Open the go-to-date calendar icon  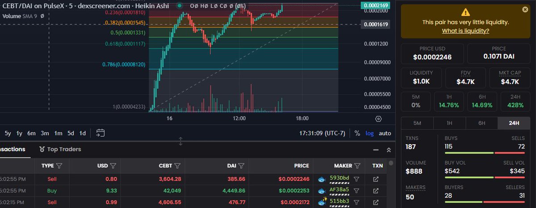pyautogui.click(x=100, y=133)
